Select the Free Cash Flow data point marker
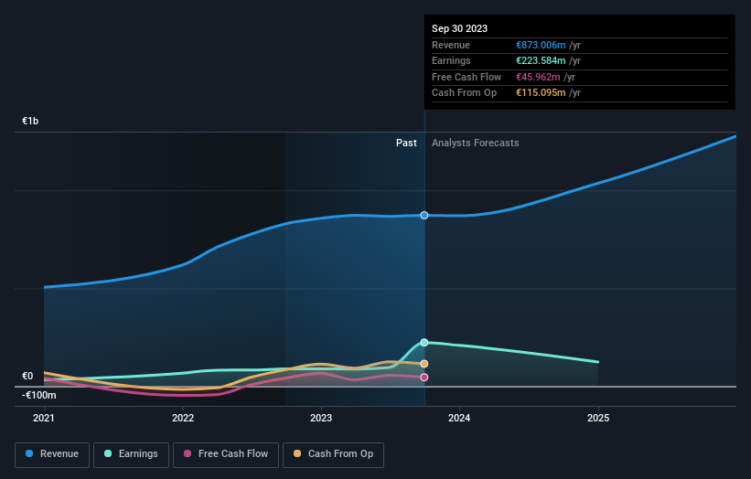The image size is (751, 479). (424, 377)
